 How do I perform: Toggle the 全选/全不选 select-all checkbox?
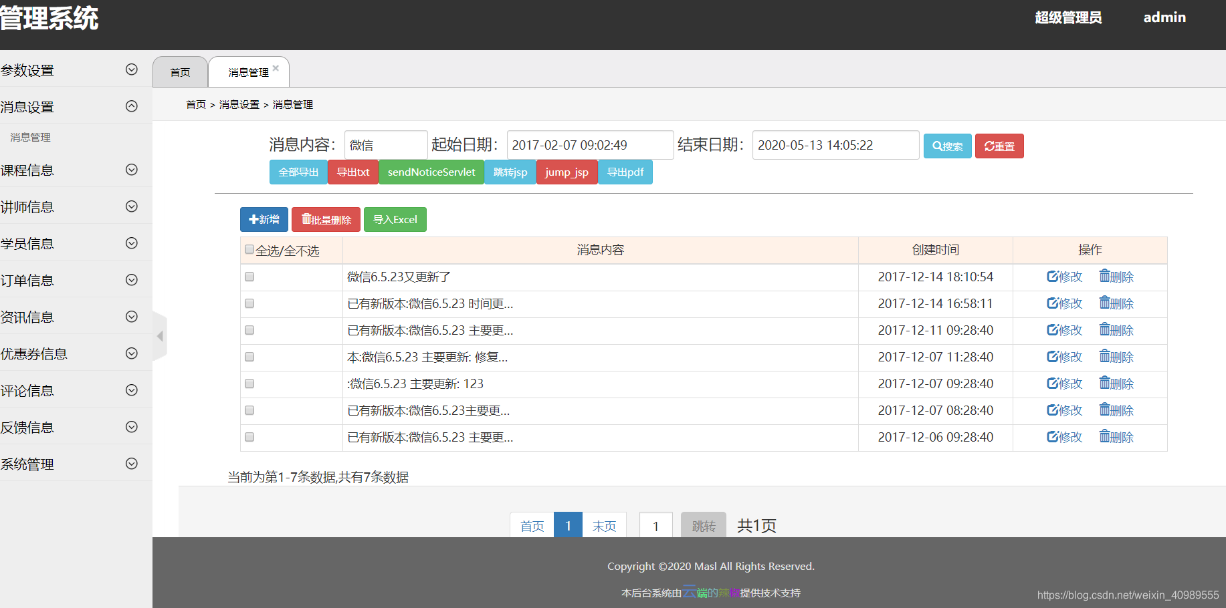(249, 249)
